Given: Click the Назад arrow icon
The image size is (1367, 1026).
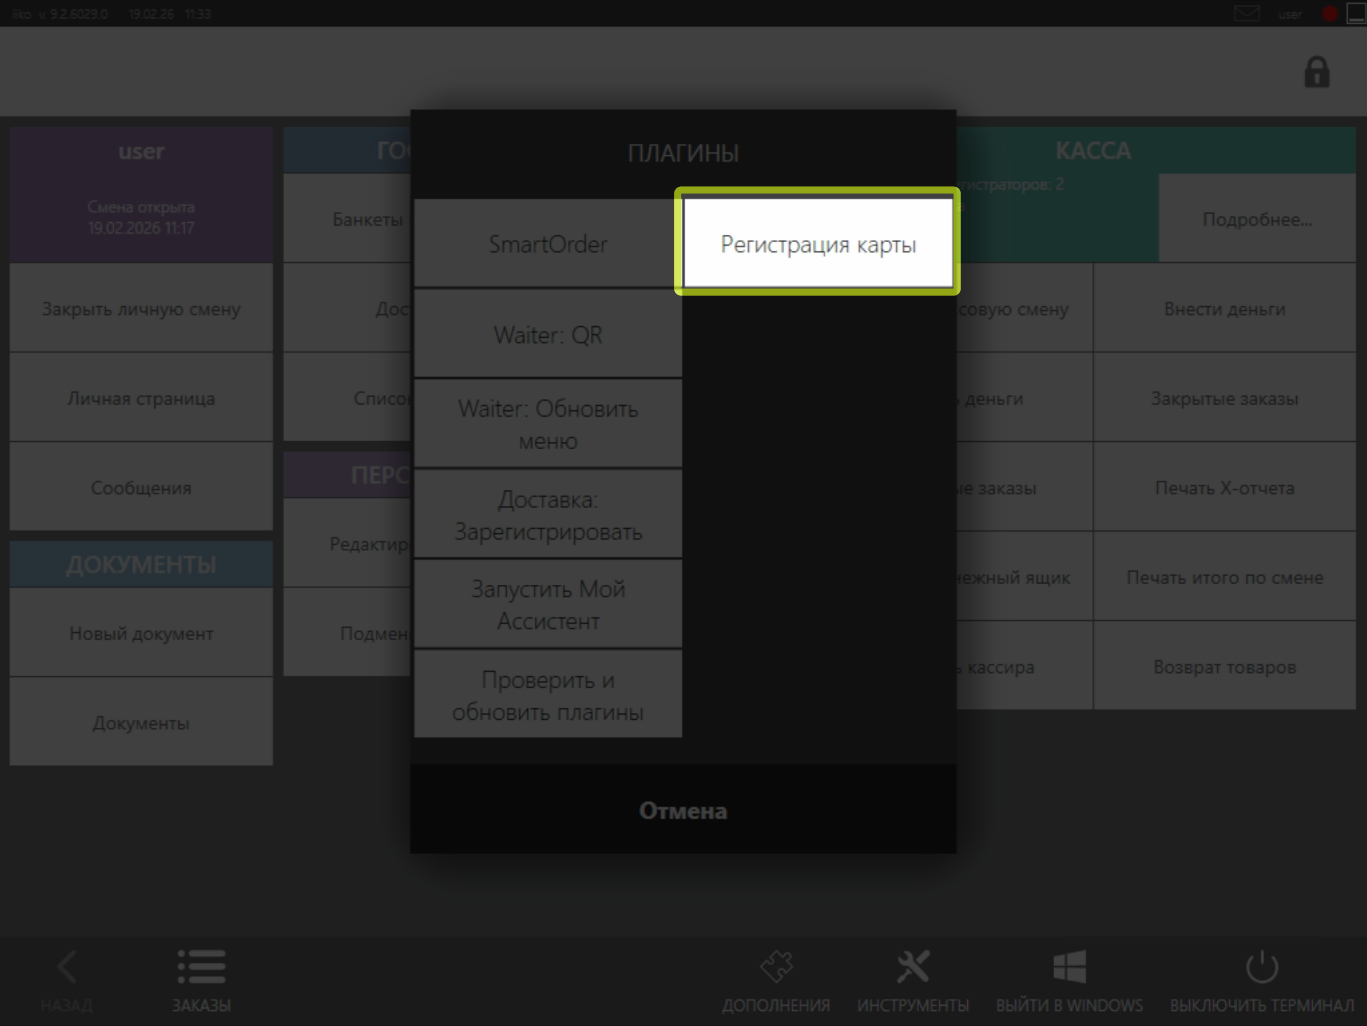Looking at the screenshot, I should coord(67,967).
